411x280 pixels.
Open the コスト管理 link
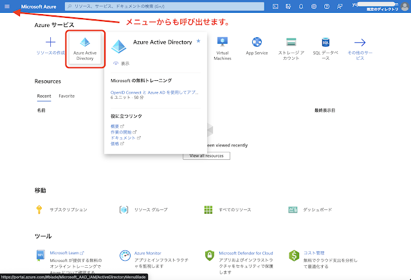click(314, 253)
